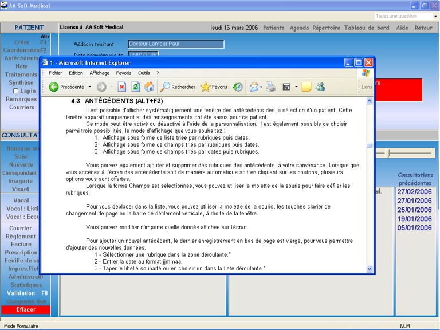Open the ? help menu
The image size is (440, 330).
[158, 73]
